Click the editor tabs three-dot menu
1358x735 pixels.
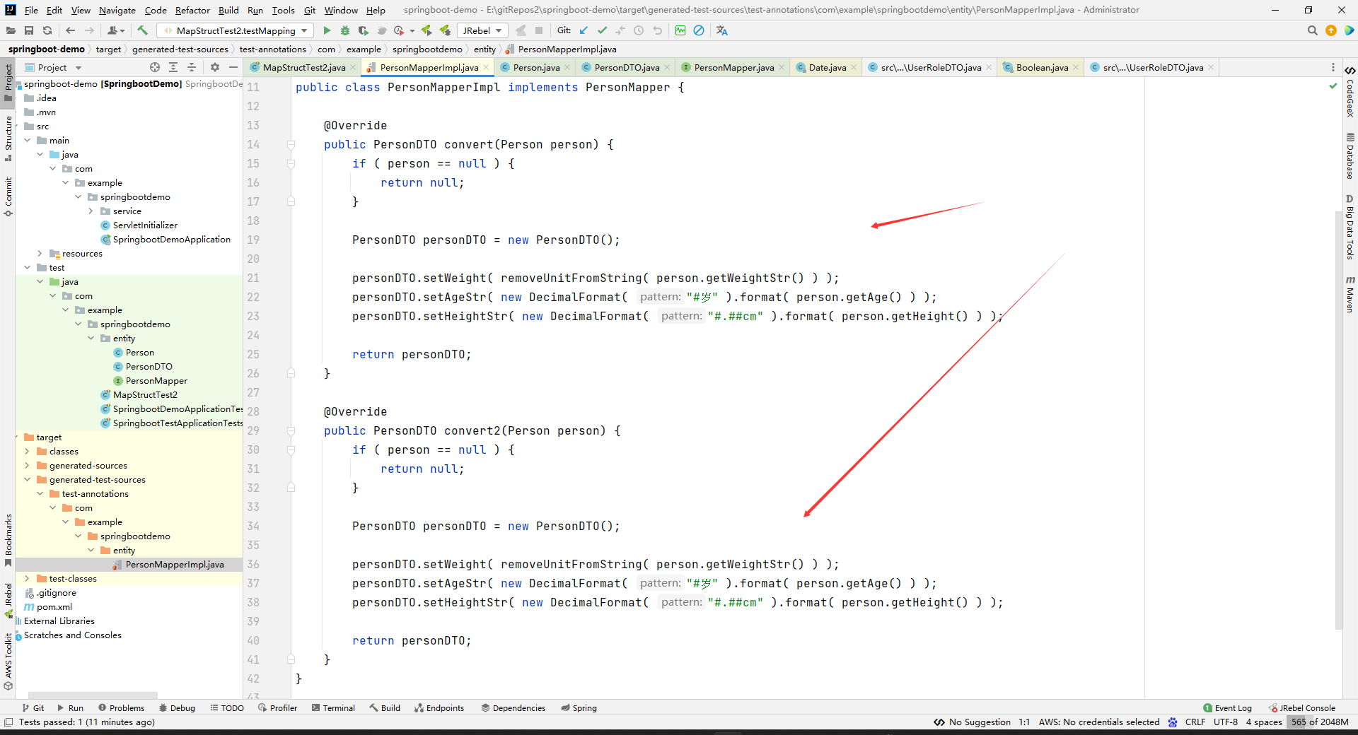click(x=1333, y=67)
